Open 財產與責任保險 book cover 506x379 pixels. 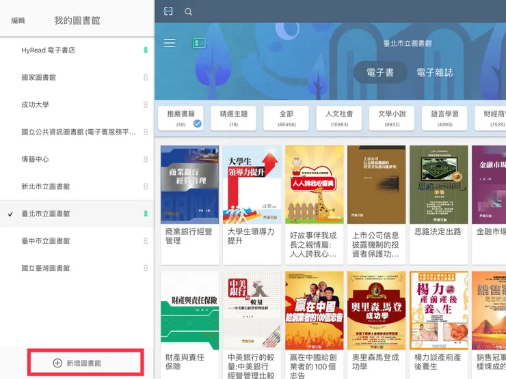pyautogui.click(x=190, y=311)
